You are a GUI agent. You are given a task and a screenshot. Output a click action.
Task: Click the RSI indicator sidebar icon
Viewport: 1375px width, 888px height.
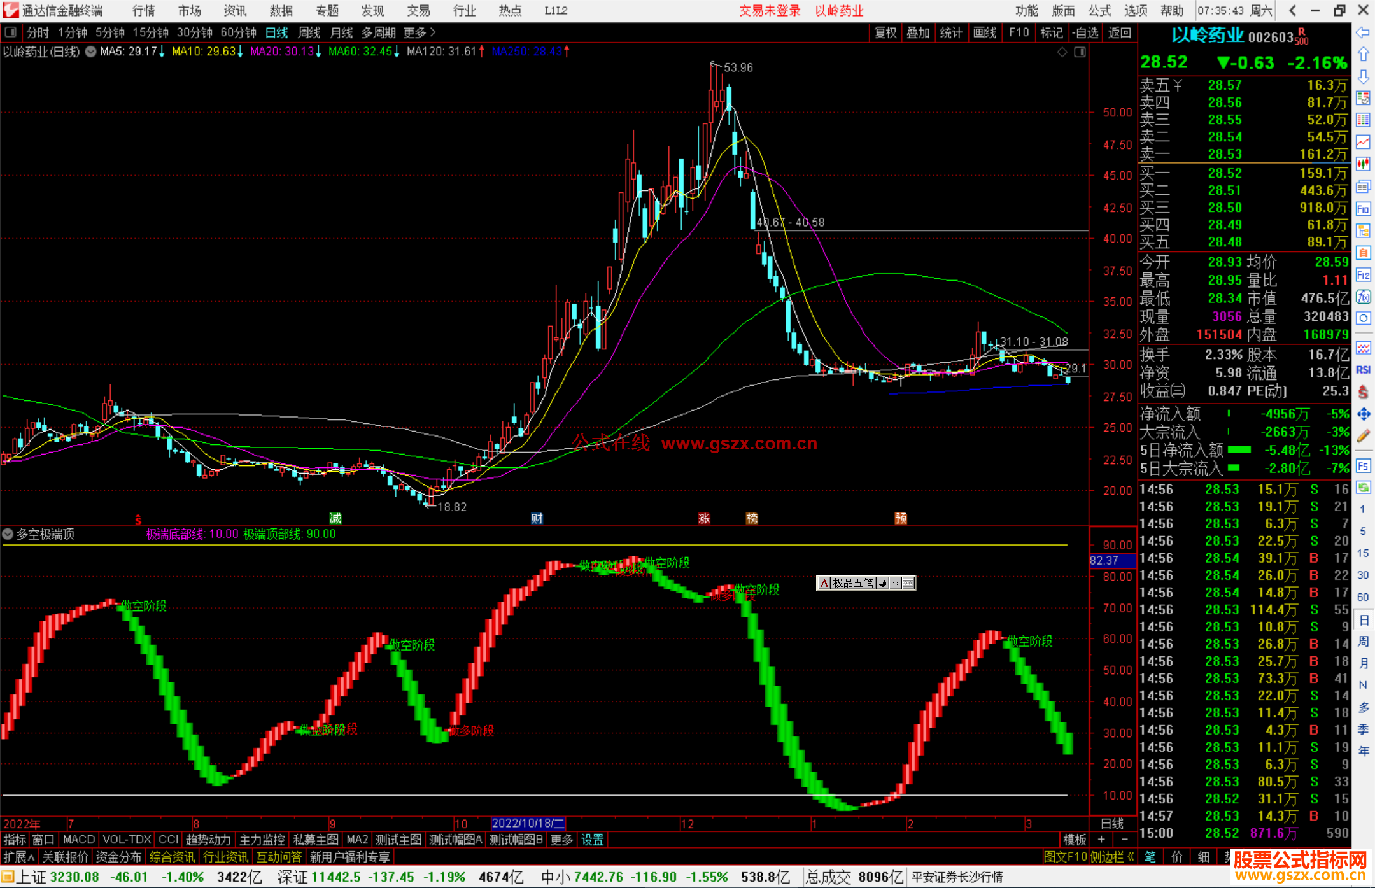click(1363, 370)
